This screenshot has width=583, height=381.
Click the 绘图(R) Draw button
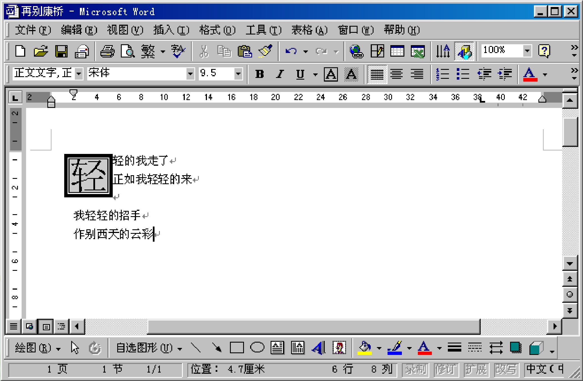[33, 348]
